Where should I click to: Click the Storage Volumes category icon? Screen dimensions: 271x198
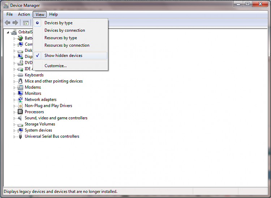pos(20,125)
